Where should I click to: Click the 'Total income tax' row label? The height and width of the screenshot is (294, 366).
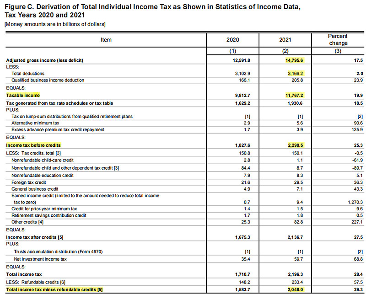tap(24, 274)
